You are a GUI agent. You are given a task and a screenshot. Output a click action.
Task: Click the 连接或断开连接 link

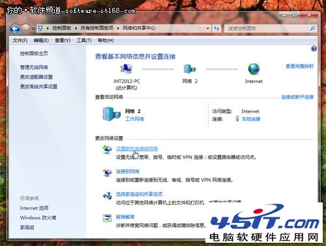pyautogui.click(x=297, y=97)
